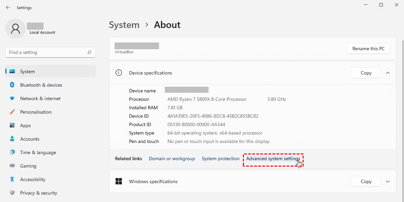Copy the device specifications

(366, 73)
